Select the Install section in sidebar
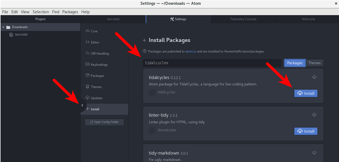Viewport: 339px width, 162px height. pos(104,109)
